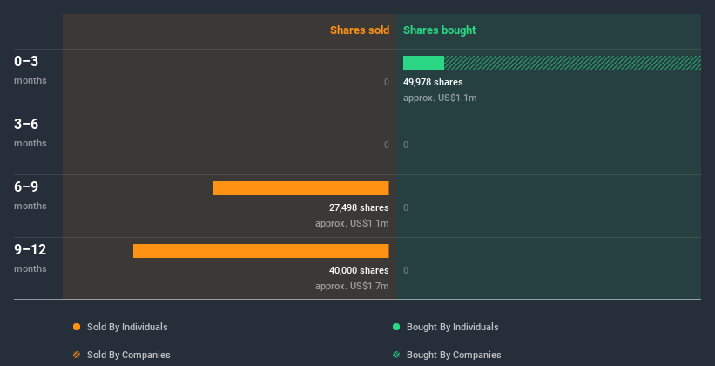The width and height of the screenshot is (715, 366).
Task: Click the shares bought 0 in 3–6 months row
Action: coord(406,146)
